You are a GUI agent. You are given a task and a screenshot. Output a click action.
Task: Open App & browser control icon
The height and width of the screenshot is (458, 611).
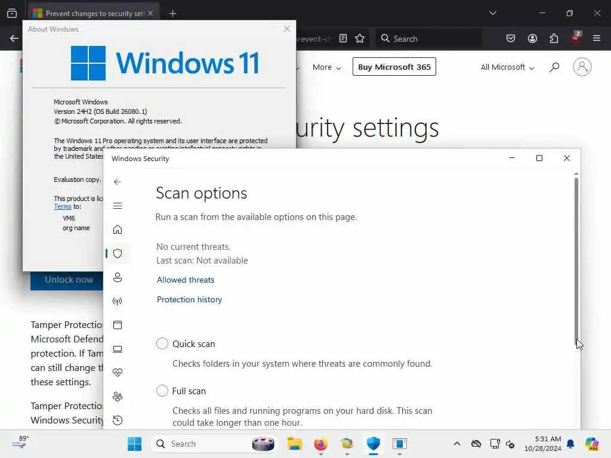click(x=118, y=325)
